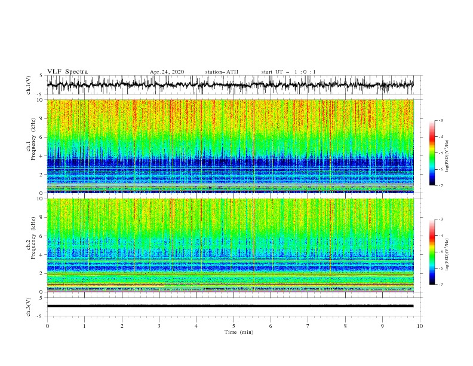Image resolution: width=473 pixels, height=366 pixels.
Task: Click the '8' kHz tick on ch.1 frequency axis
Action: pos(42,118)
